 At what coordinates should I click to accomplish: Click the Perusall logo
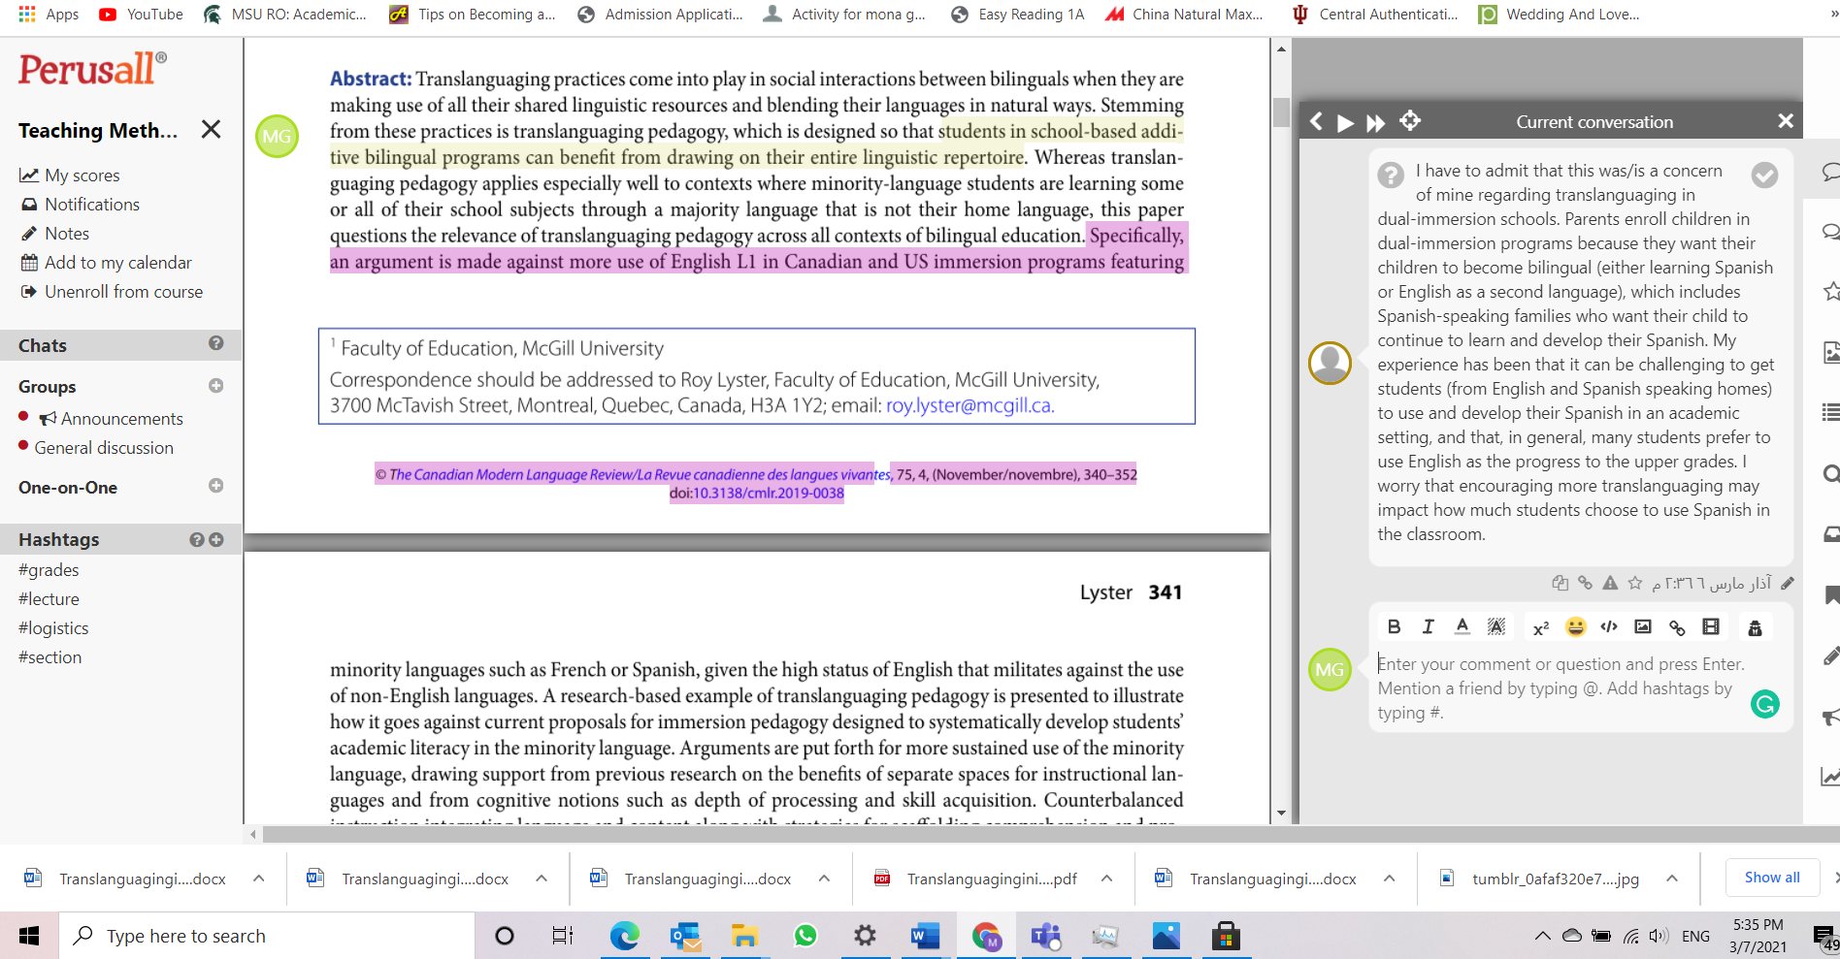(92, 69)
